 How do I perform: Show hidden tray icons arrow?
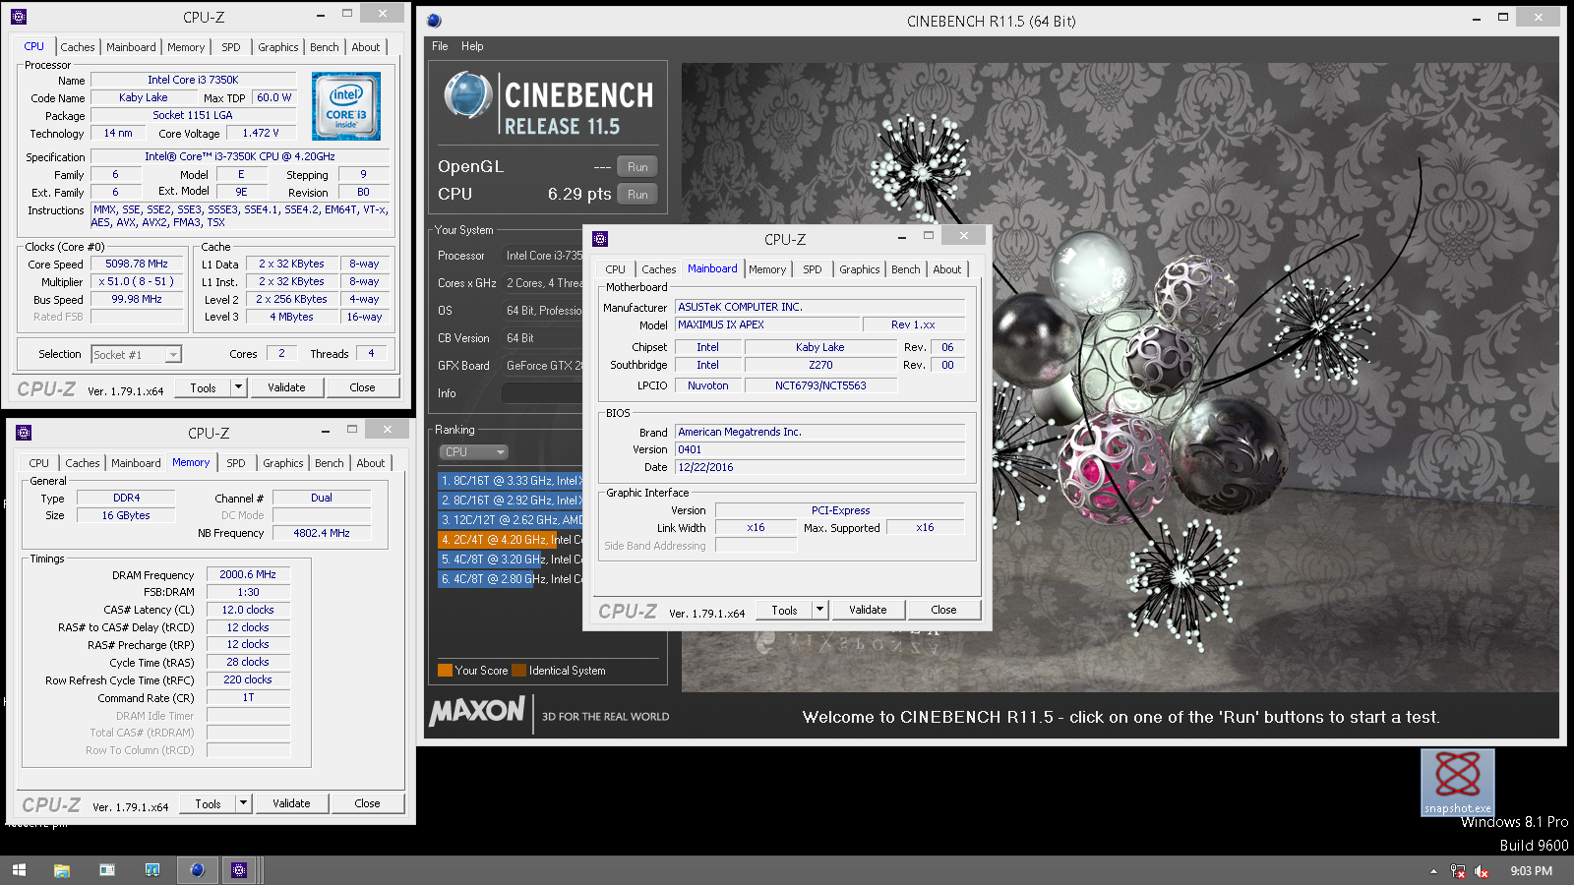(1433, 871)
